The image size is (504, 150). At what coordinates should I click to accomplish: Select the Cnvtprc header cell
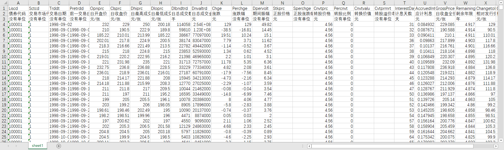323,8
